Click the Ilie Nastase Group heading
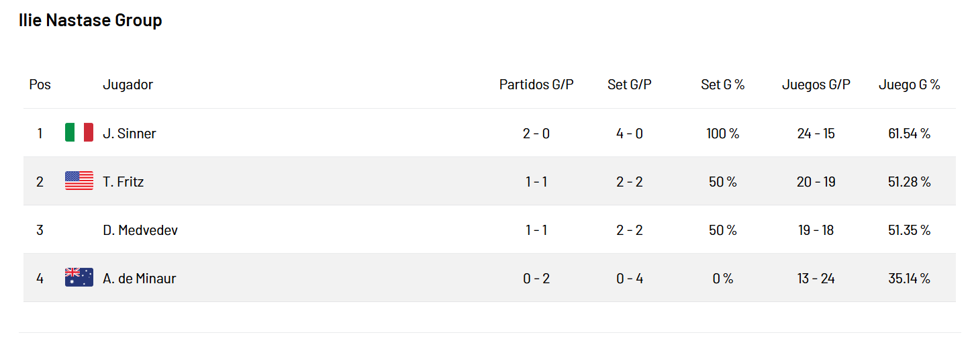 click(91, 20)
